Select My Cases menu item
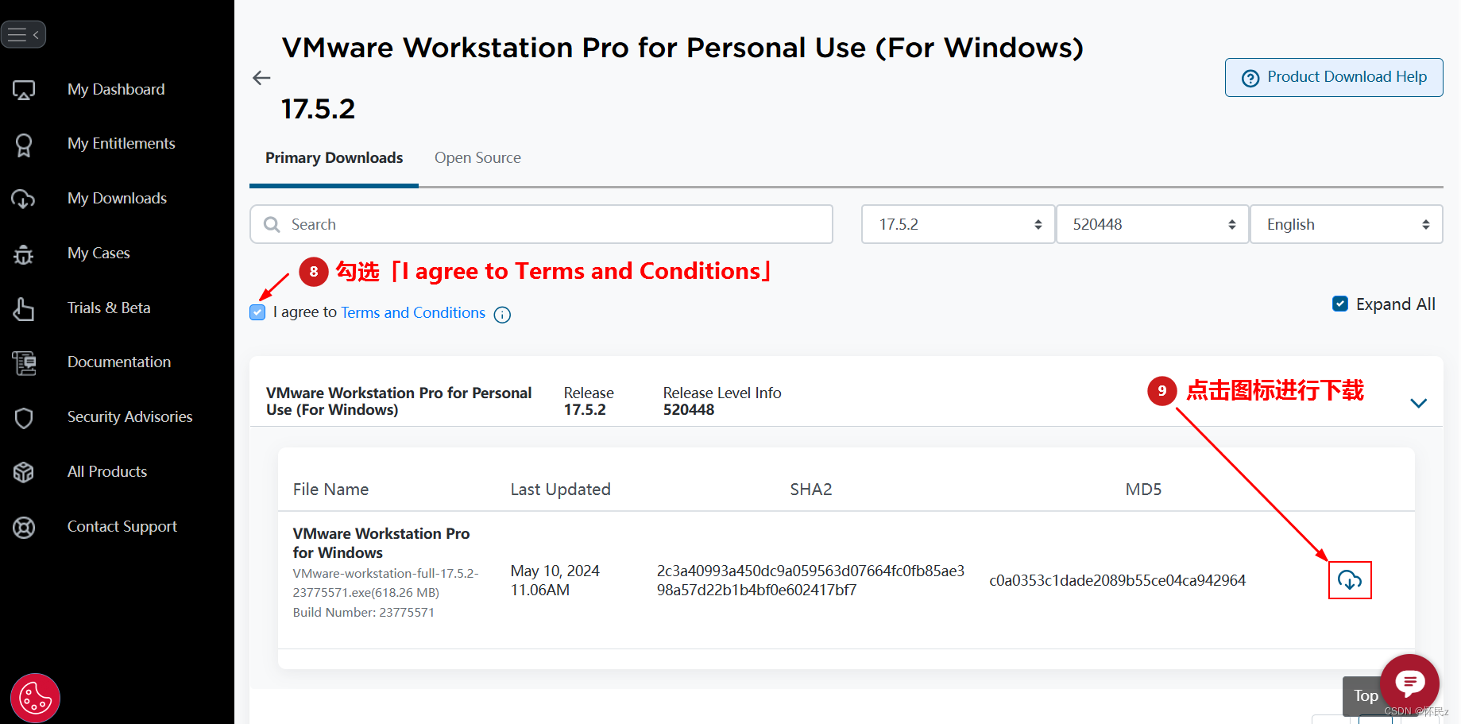This screenshot has width=1461, height=724. pos(99,253)
